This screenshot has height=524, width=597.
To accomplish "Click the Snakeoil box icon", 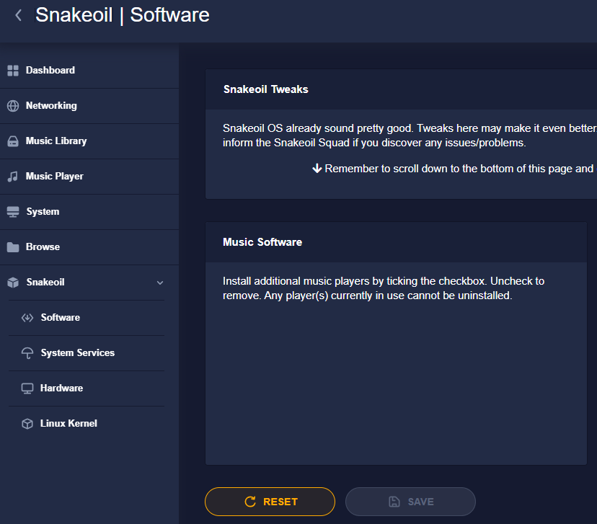I will pyautogui.click(x=13, y=283).
